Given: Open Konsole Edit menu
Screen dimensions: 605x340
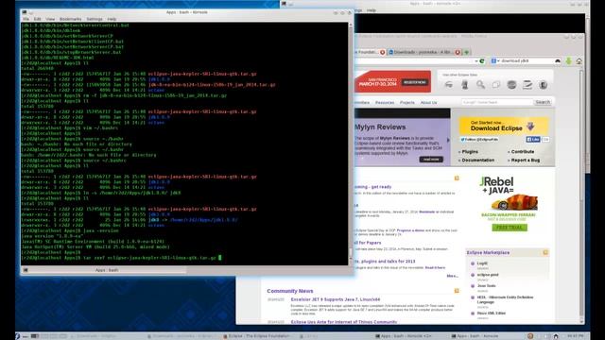Looking at the screenshot, I should [x=37, y=19].
